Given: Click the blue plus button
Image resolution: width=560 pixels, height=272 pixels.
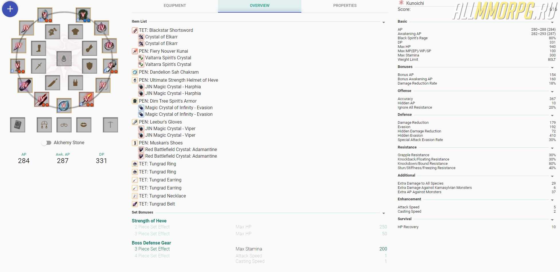Looking at the screenshot, I should [x=10, y=9].
